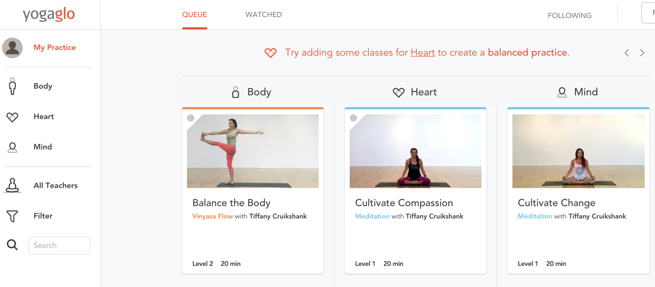Click the underlined Heart link in the banner
Viewport: 655px width, 287px height.
point(422,53)
